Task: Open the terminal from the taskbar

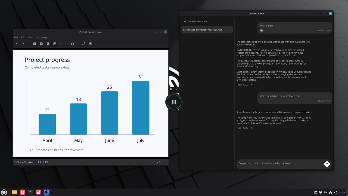Action: 30,192
